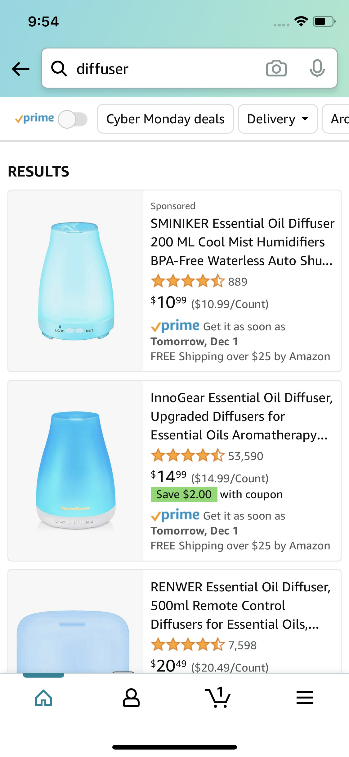Clip the Save $2.00 coupon badge
349x757 pixels.
(184, 494)
